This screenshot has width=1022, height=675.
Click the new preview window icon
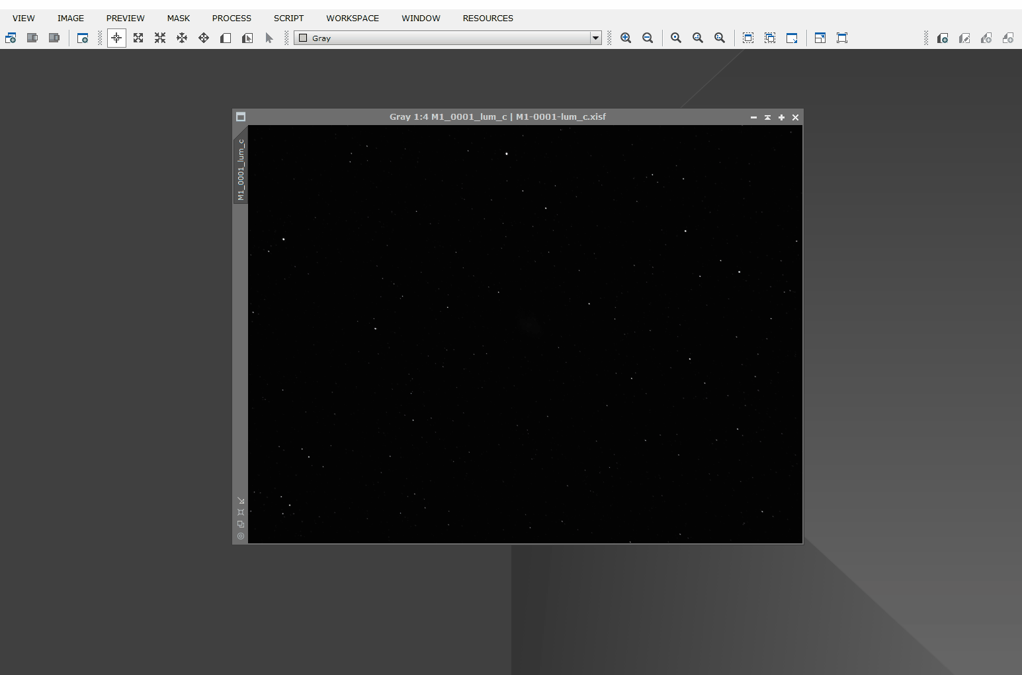(83, 38)
